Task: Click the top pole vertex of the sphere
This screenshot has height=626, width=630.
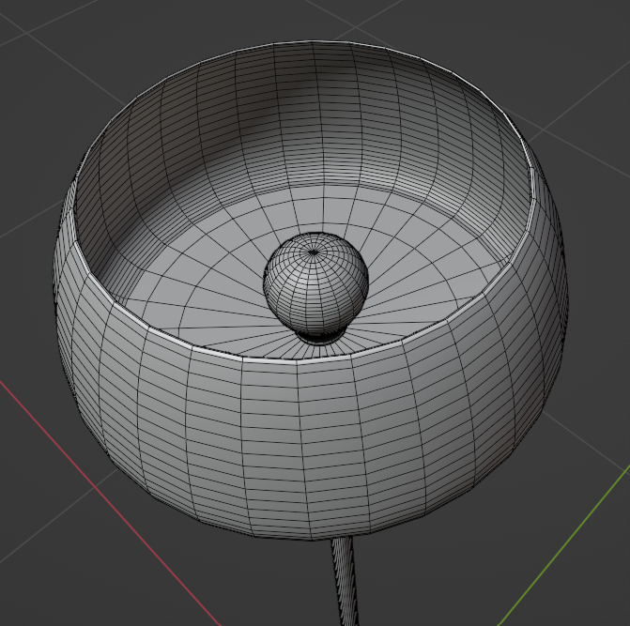Action: 314,252
